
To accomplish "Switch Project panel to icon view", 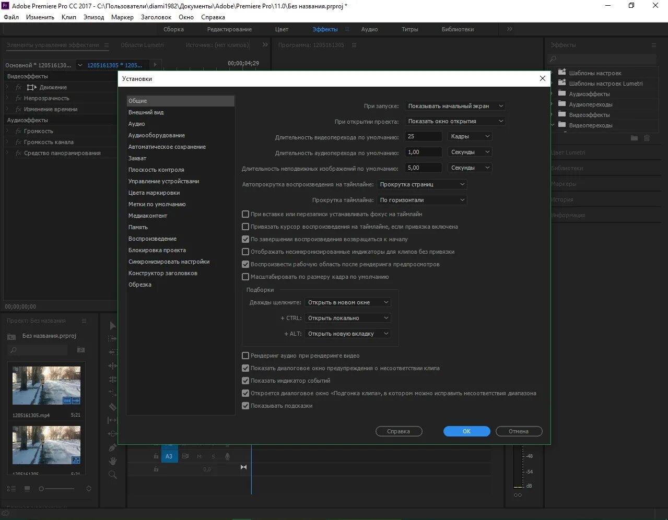I will pyautogui.click(x=27, y=489).
